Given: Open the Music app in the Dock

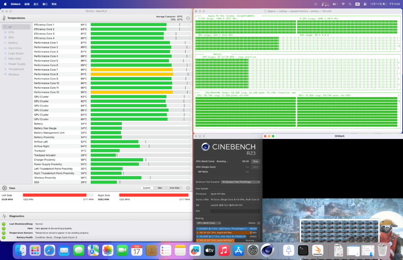Looking at the screenshot, I should coord(224,250).
